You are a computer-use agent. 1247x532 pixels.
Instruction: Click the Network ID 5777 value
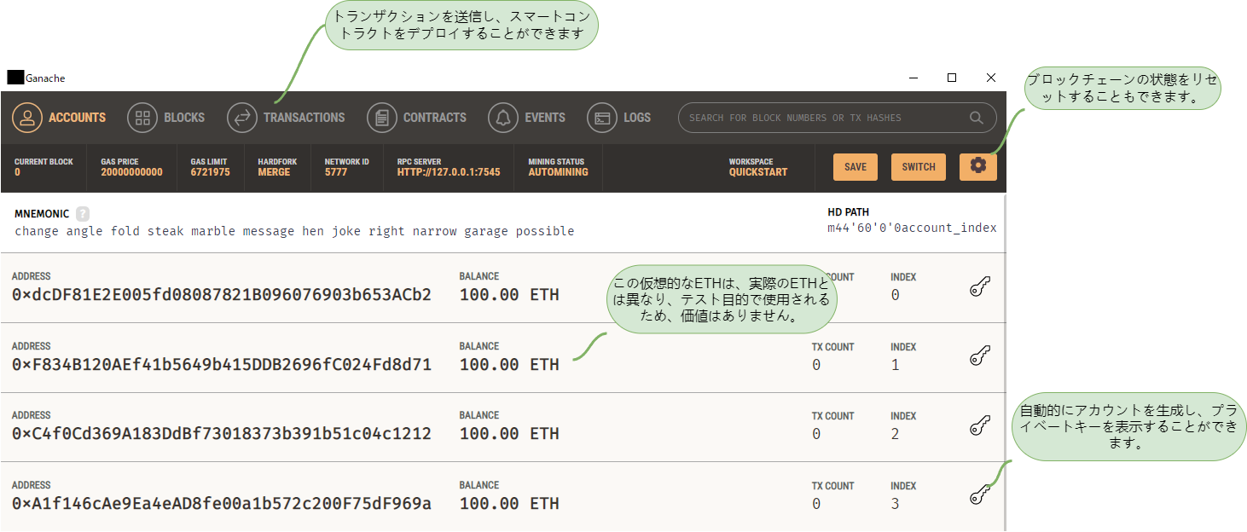336,172
